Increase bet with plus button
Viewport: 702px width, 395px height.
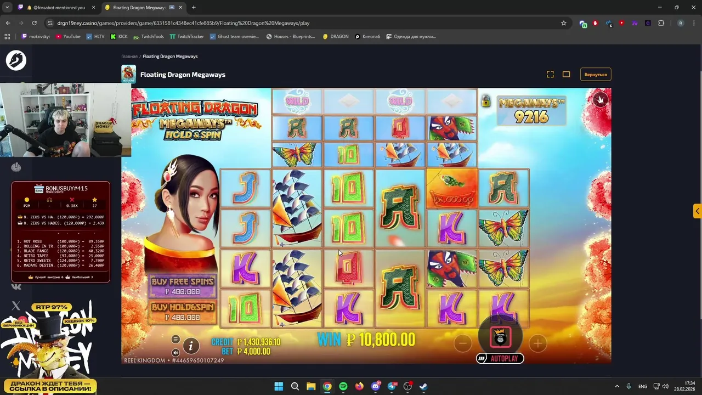[537, 343]
